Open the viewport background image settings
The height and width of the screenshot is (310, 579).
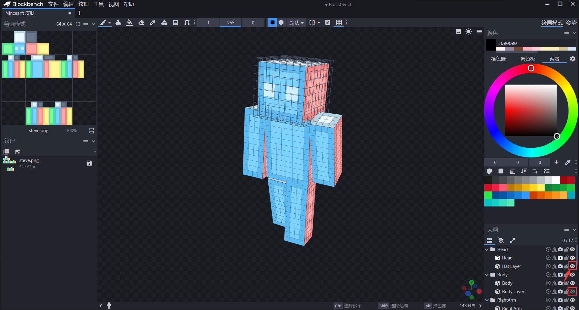click(458, 32)
